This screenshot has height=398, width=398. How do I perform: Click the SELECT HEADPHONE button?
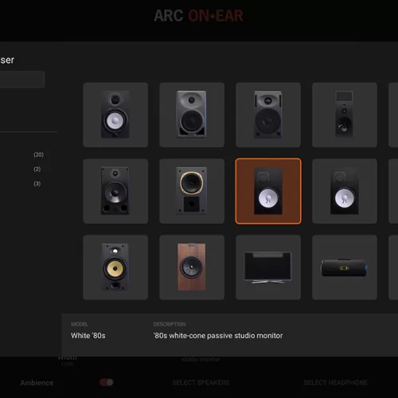(336, 383)
